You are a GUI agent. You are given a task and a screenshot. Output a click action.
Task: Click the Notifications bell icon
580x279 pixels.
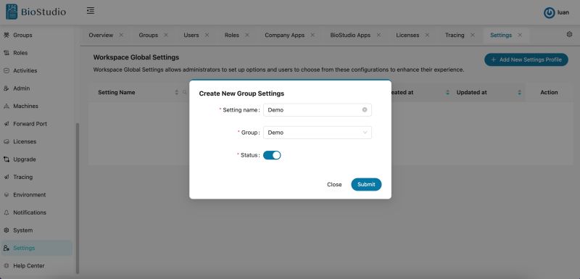[x=7, y=212]
